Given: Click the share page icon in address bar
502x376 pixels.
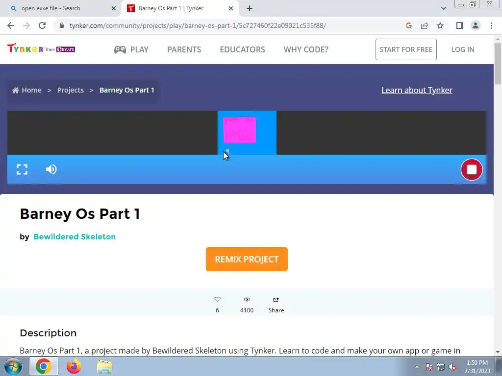Looking at the screenshot, I should 425,25.
